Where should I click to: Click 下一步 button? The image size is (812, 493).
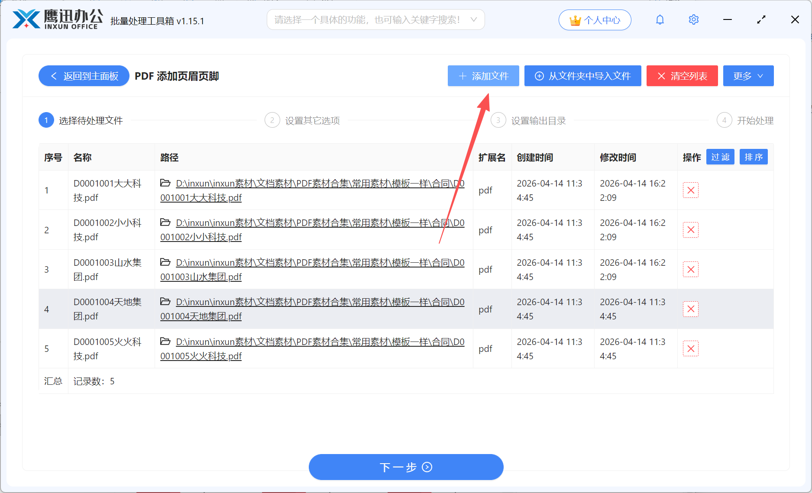[x=406, y=467]
